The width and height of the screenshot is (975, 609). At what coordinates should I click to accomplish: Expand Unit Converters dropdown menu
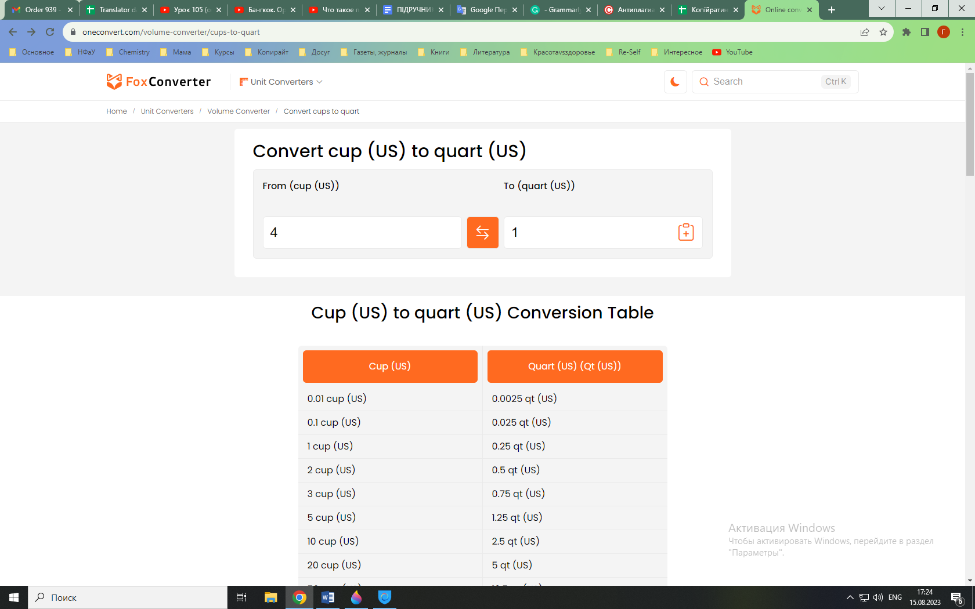click(x=281, y=82)
